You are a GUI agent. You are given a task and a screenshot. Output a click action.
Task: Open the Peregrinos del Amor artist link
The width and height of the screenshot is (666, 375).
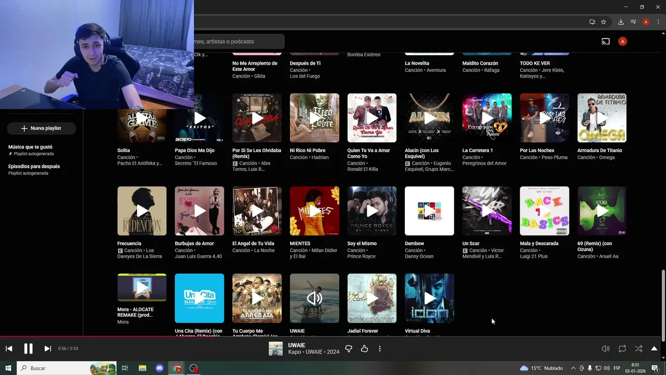(x=484, y=163)
